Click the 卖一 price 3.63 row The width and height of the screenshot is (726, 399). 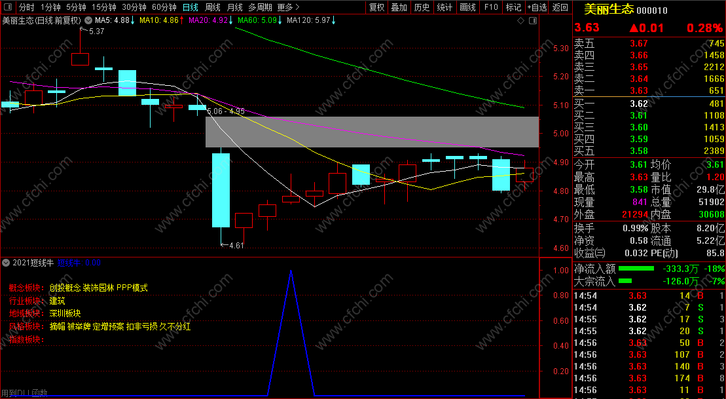(x=649, y=90)
